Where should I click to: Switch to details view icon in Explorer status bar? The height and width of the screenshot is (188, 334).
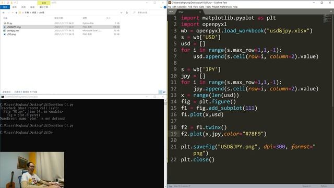[160, 92]
